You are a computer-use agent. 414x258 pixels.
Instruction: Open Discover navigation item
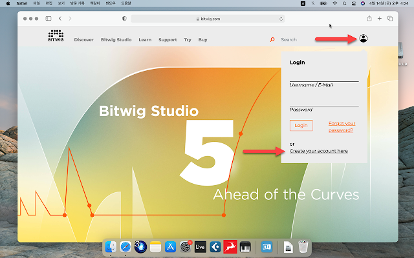pyautogui.click(x=83, y=40)
